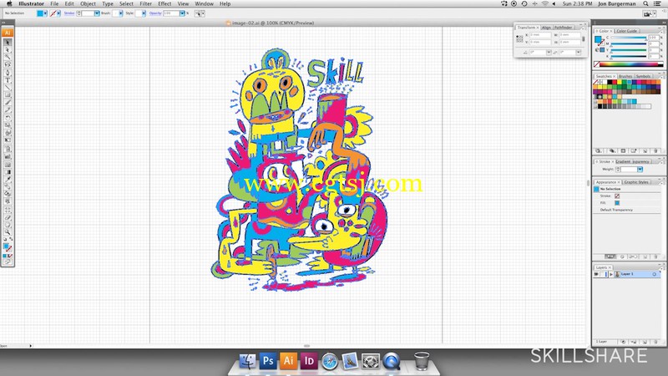Open the fill color dropdown in control bar
The width and height of the screenshot is (668, 376).
tap(45, 13)
